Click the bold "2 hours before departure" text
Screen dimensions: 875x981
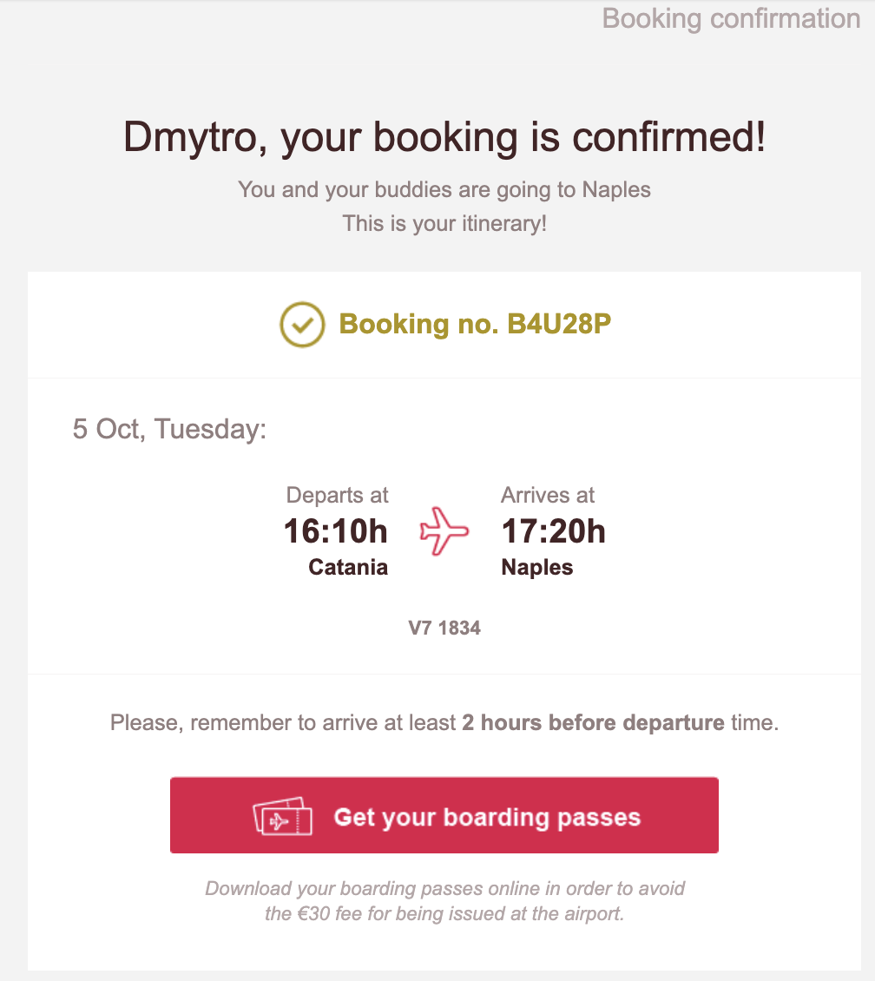[x=593, y=722]
